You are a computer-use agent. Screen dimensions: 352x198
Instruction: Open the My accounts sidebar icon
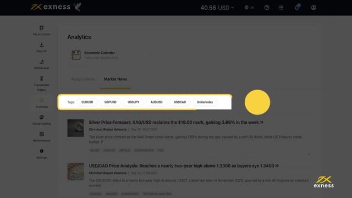[42, 28]
